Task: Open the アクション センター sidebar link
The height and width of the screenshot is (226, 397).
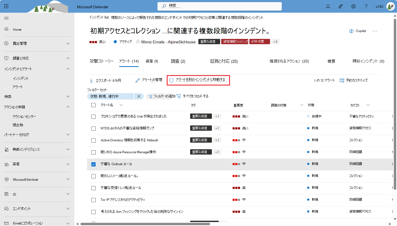Action: click(24, 116)
